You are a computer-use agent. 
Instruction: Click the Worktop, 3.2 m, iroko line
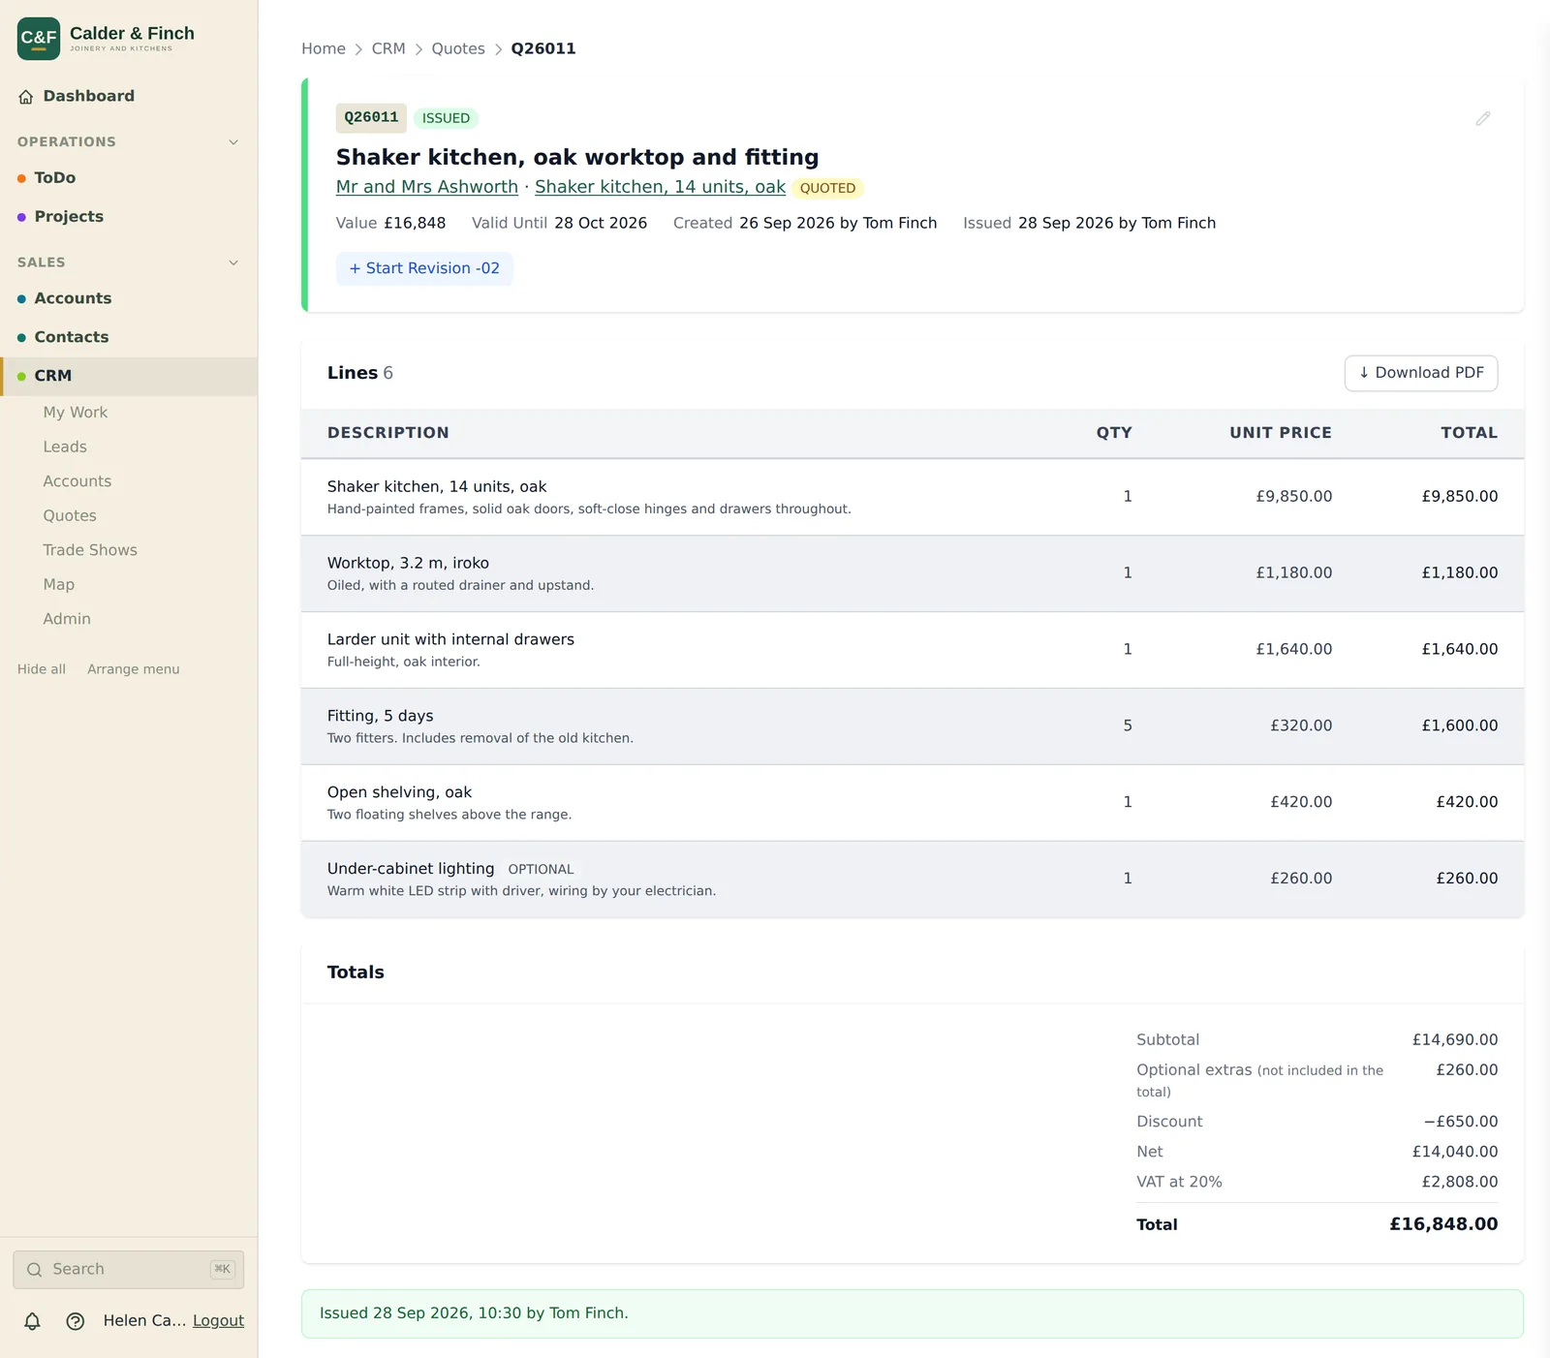[x=913, y=573]
